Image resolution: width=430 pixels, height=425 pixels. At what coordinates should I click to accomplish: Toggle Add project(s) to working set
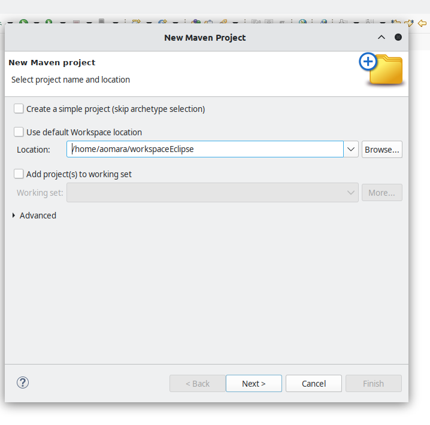click(x=19, y=174)
